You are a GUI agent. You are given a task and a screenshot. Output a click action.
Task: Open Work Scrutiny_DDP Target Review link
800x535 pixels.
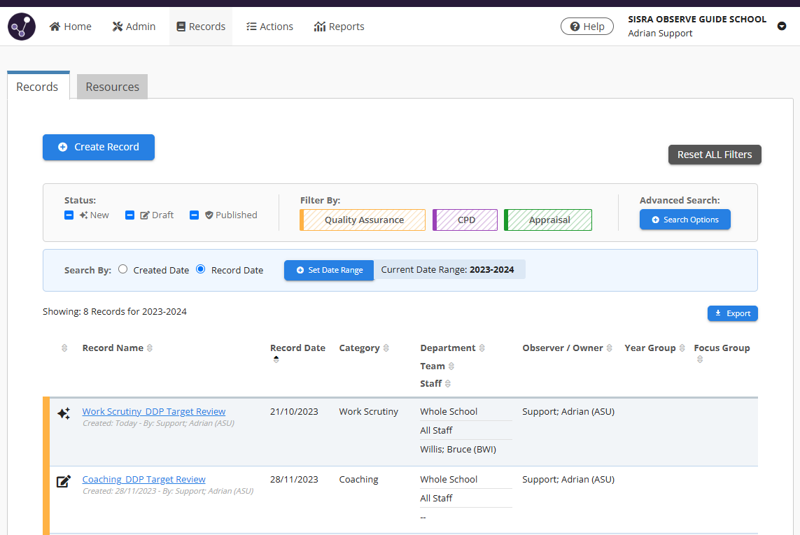tap(154, 411)
